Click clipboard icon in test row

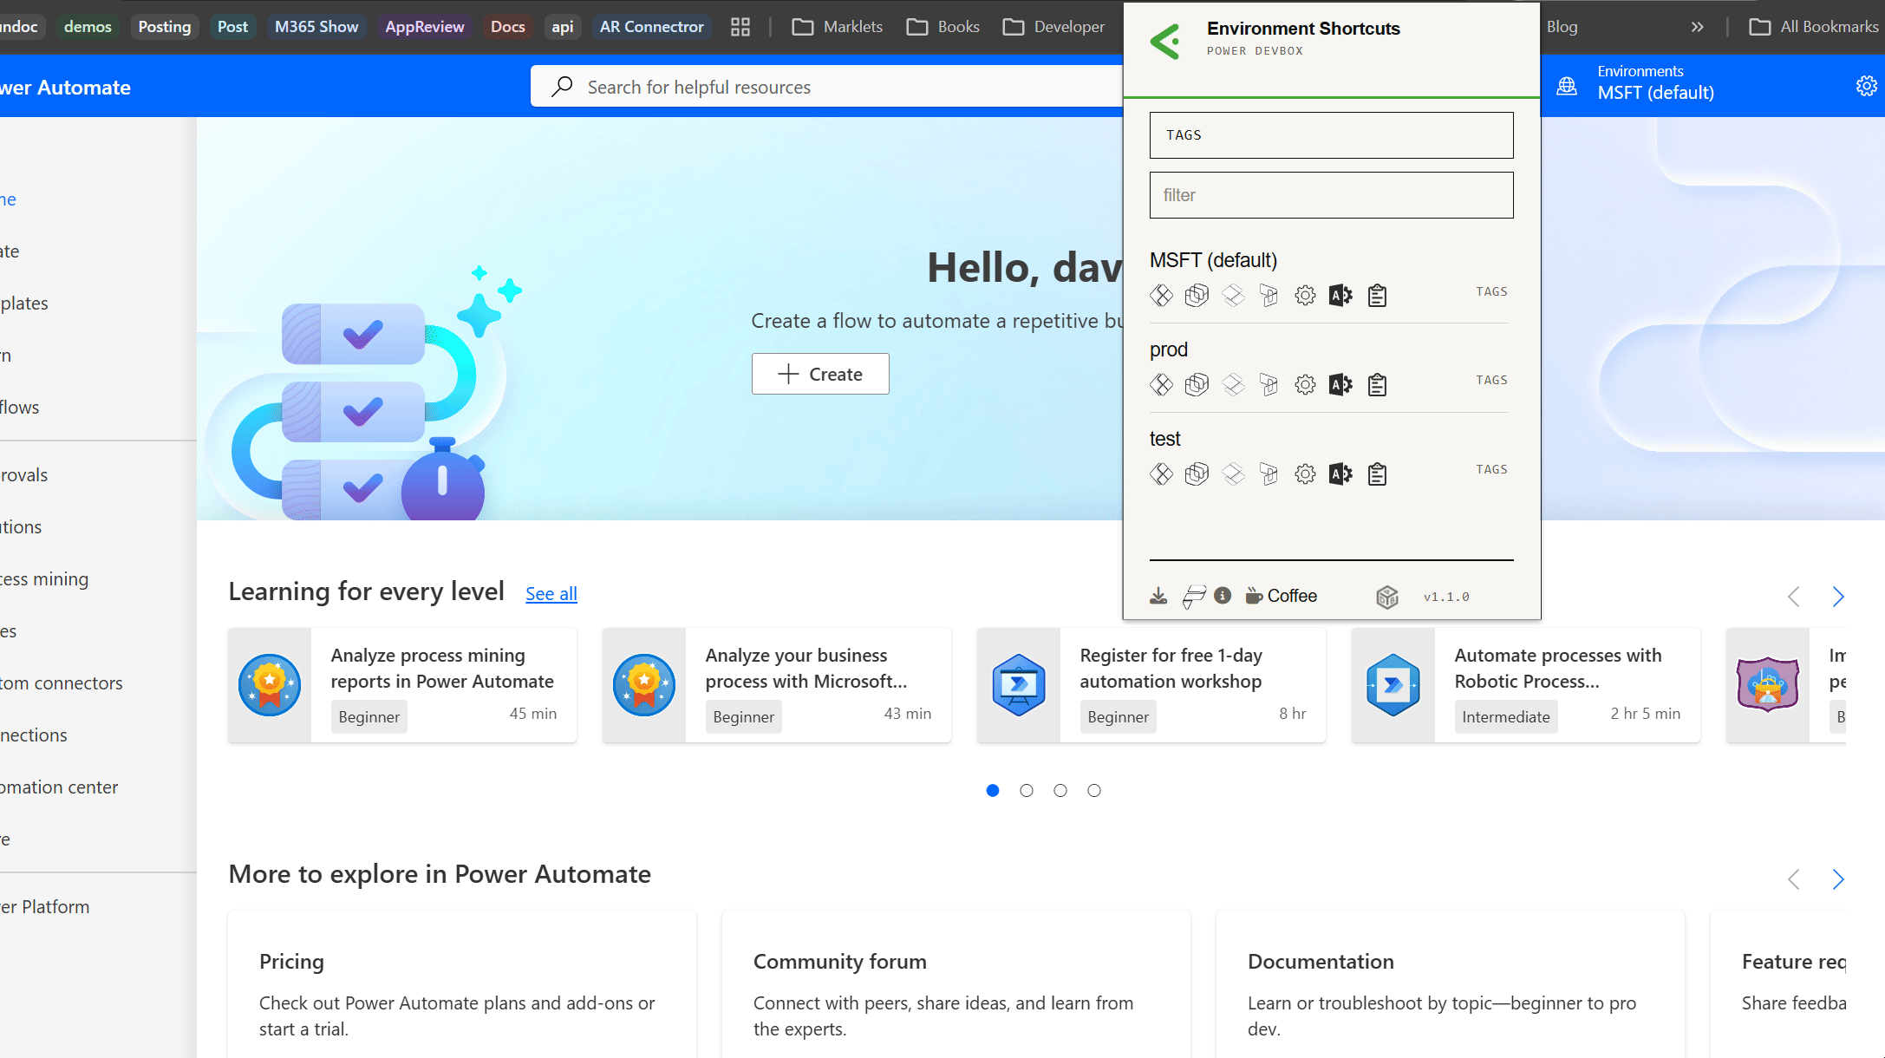(1377, 473)
